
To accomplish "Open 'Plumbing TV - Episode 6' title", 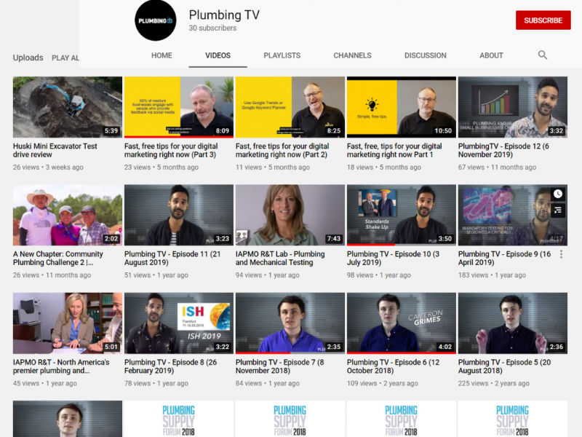I will [x=393, y=366].
